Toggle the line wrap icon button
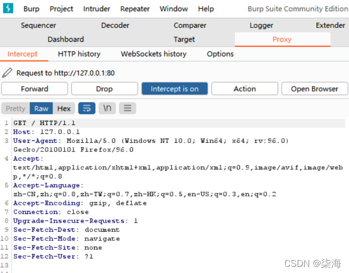 [87, 108]
